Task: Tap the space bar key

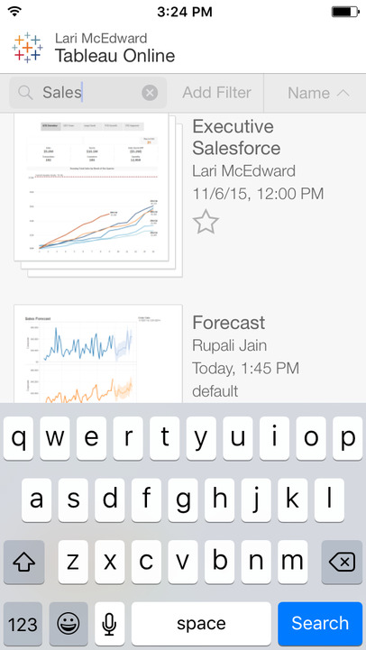Action: (x=201, y=624)
